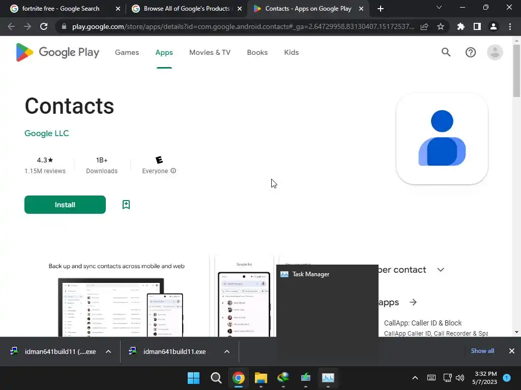The width and height of the screenshot is (521, 390).
Task: Add Contacts to wishlist via bookmark icon
Action: click(x=126, y=205)
